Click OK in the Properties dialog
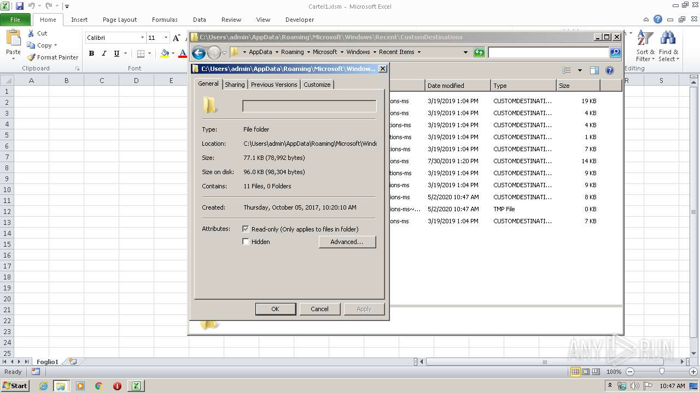The height and width of the screenshot is (393, 700). pyautogui.click(x=275, y=309)
